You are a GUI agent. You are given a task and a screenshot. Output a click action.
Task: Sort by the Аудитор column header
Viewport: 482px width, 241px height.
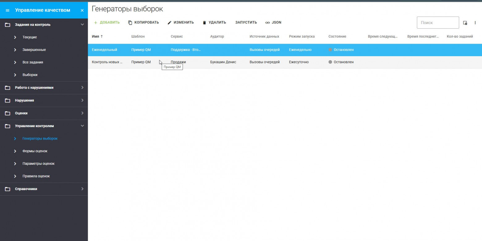point(217,36)
